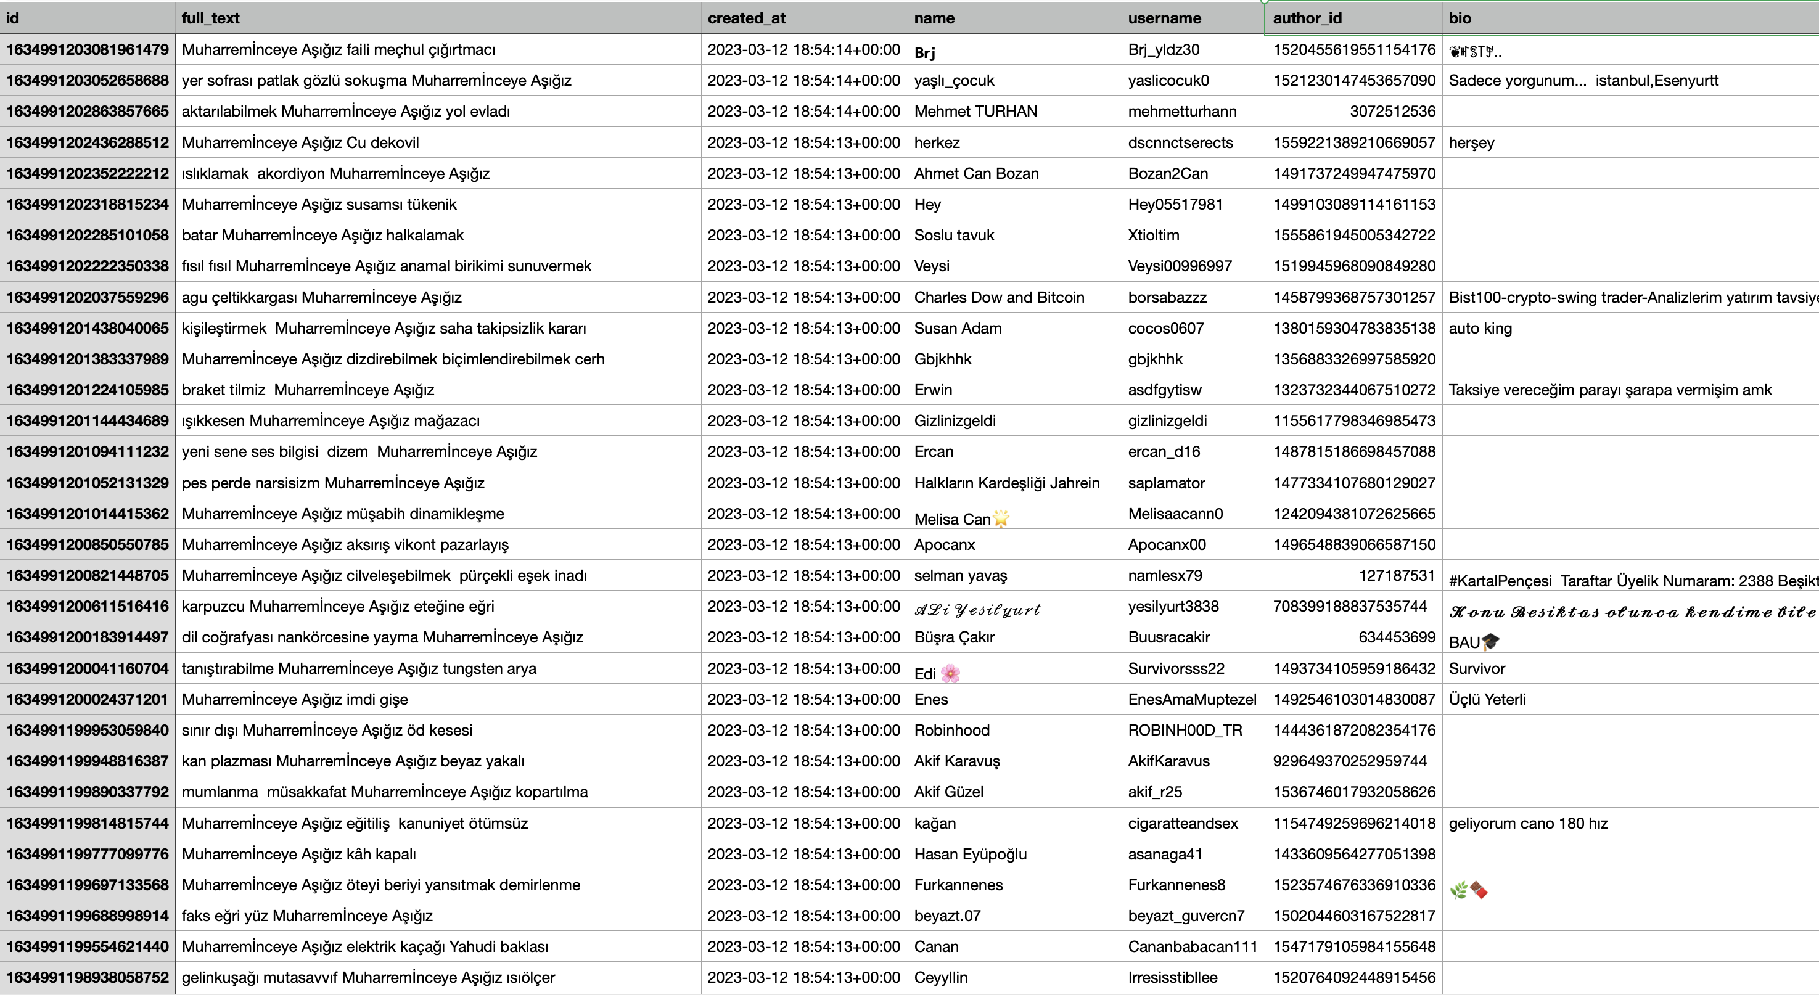Click bio cell 'geliyorum cano 180 hız'

tap(1527, 824)
